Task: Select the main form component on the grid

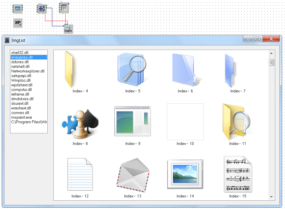Action: 18,9
